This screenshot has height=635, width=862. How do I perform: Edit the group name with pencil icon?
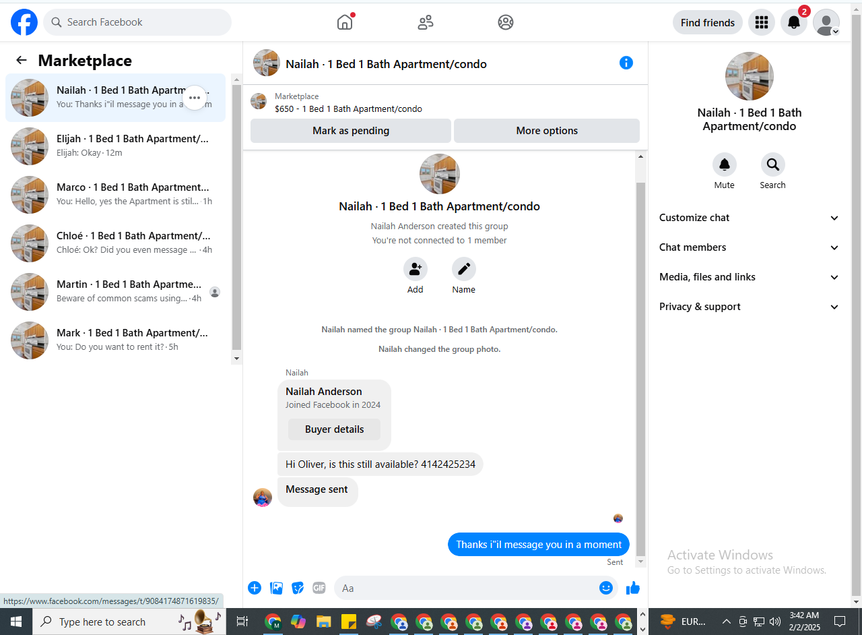(x=464, y=269)
